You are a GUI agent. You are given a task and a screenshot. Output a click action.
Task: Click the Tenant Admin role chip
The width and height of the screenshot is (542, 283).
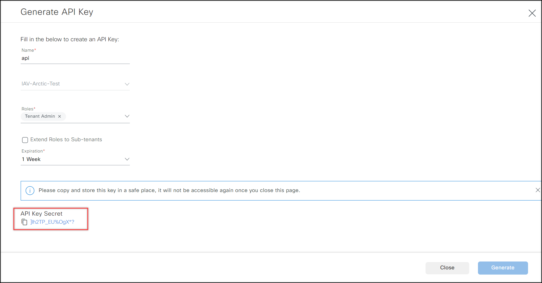[x=43, y=116]
